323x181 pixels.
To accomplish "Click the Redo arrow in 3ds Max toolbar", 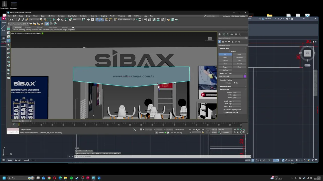I will pos(13,20).
